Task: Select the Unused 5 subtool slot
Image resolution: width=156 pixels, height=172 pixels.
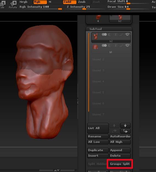Action: tap(111, 92)
